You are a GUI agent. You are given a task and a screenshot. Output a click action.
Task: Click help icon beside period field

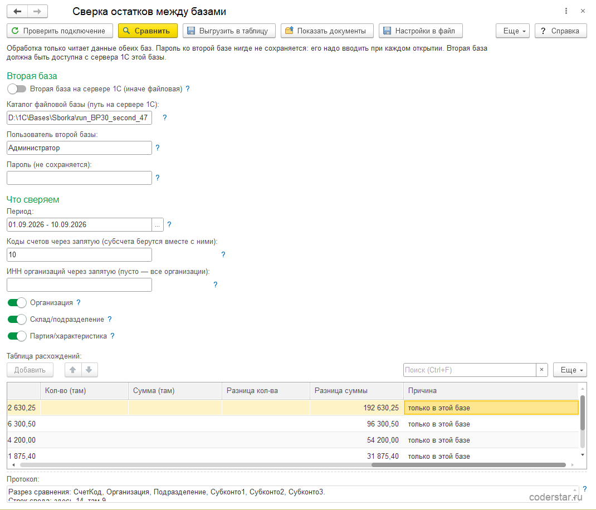pyautogui.click(x=169, y=224)
